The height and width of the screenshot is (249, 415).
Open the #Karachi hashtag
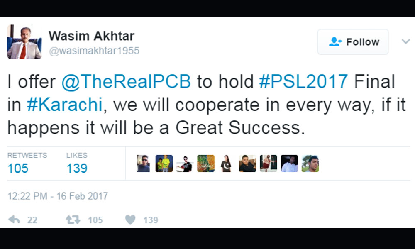65,105
